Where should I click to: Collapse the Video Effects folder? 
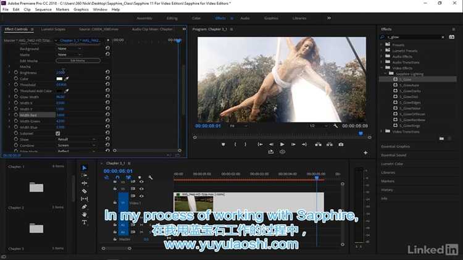[382, 68]
